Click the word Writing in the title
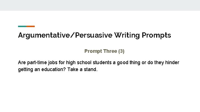 (127, 35)
